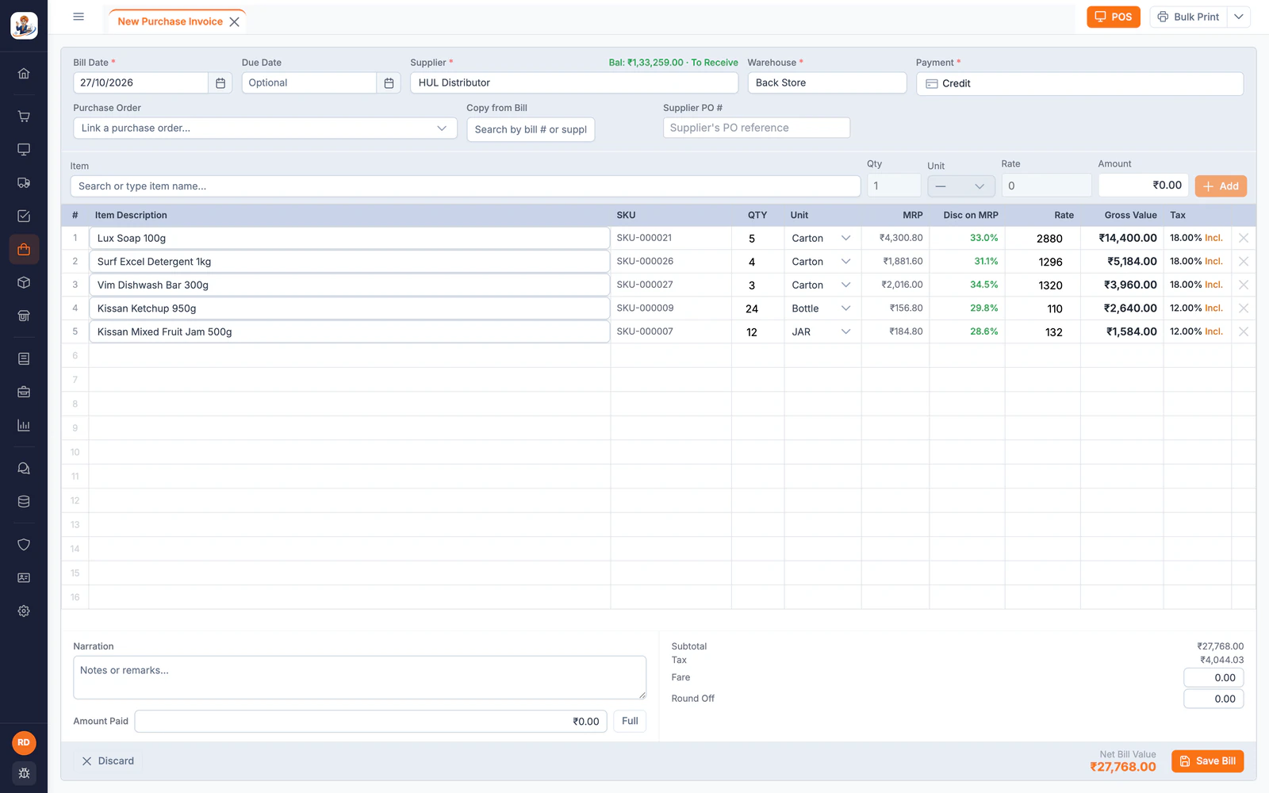Change unit for Kissan Mixed Fruit Jam
This screenshot has width=1269, height=793.
(822, 332)
